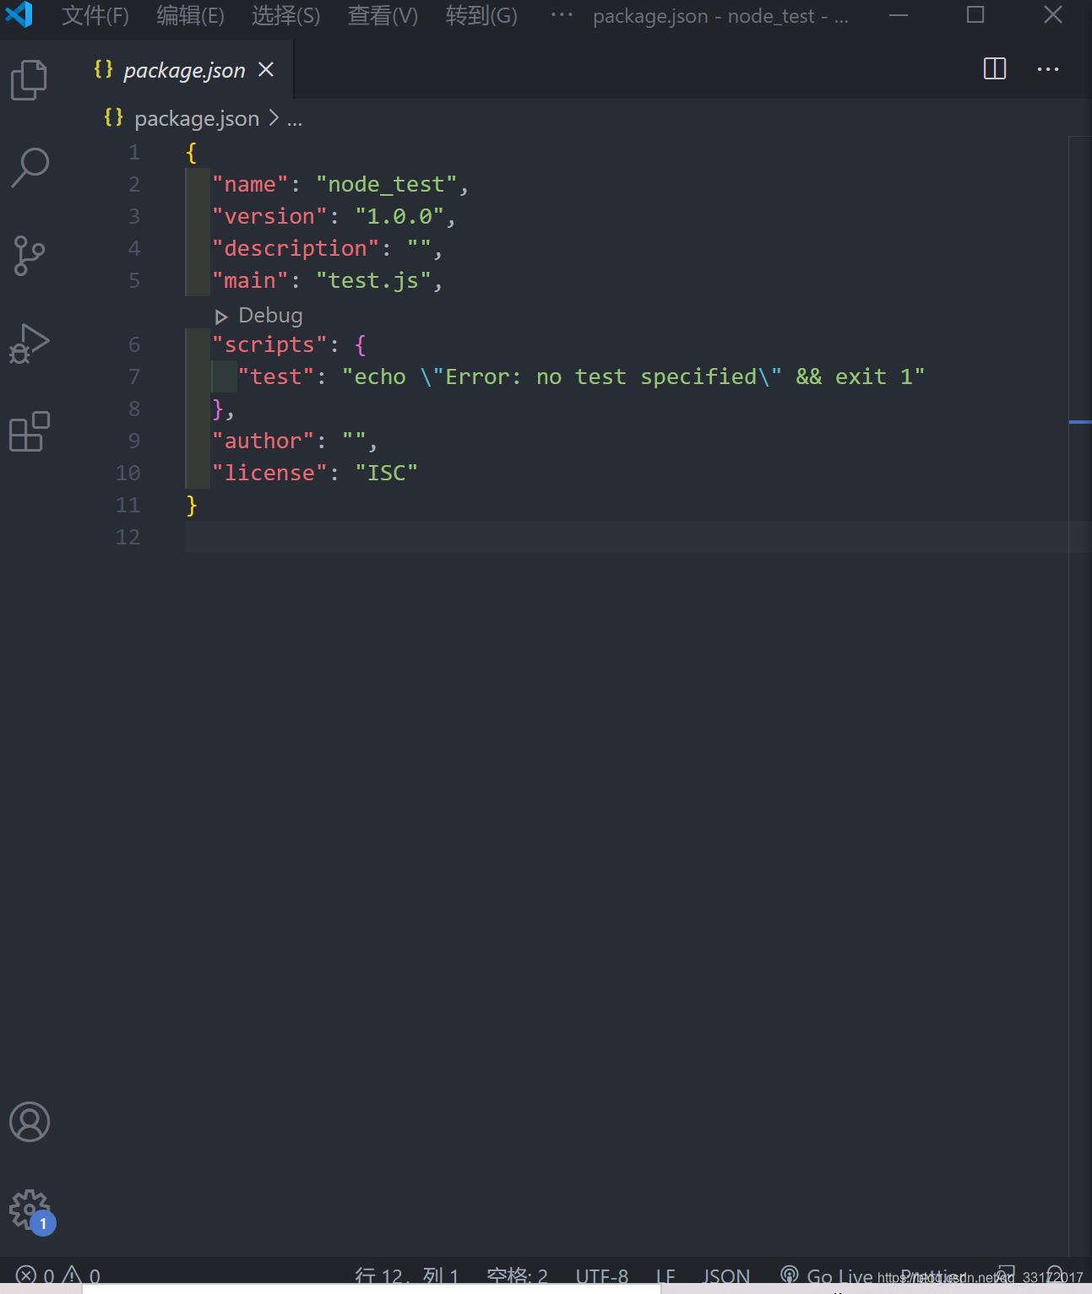Expand the breadcrumb ellipsis after package.json
The width and height of the screenshot is (1092, 1294).
coord(294,120)
